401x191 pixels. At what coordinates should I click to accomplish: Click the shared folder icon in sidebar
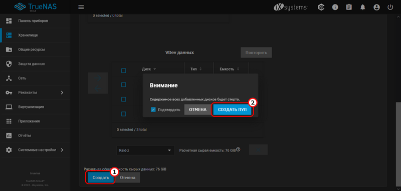click(9, 49)
